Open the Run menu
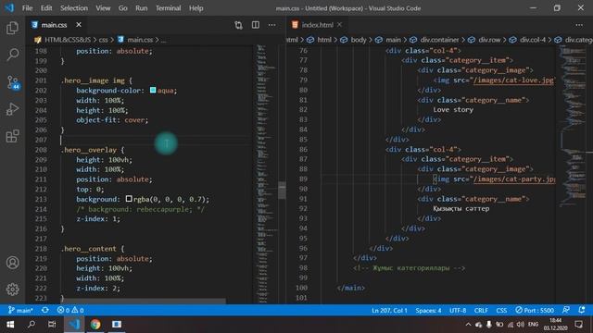 (142, 8)
